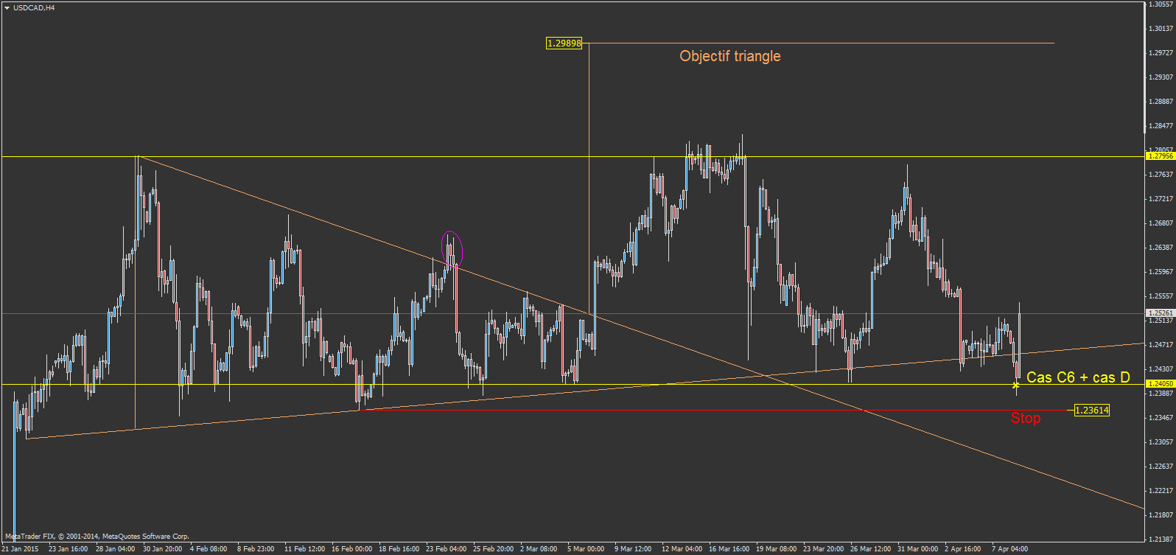Image resolution: width=1176 pixels, height=555 pixels.
Task: Click the "30 Jan 20:00" time axis label
Action: tap(162, 549)
